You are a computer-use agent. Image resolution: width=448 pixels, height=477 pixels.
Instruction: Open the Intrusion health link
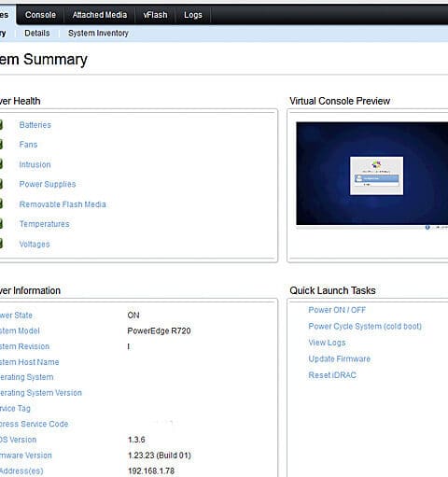click(35, 164)
